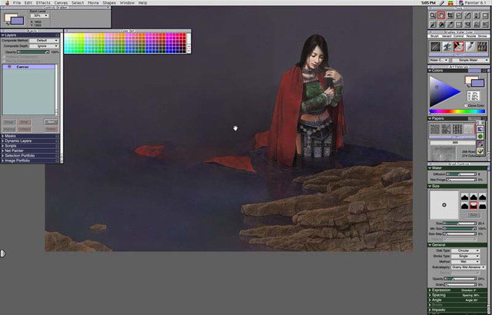The height and width of the screenshot is (315, 492).
Task: Adjust the Diffusion slider
Action: (x=461, y=174)
